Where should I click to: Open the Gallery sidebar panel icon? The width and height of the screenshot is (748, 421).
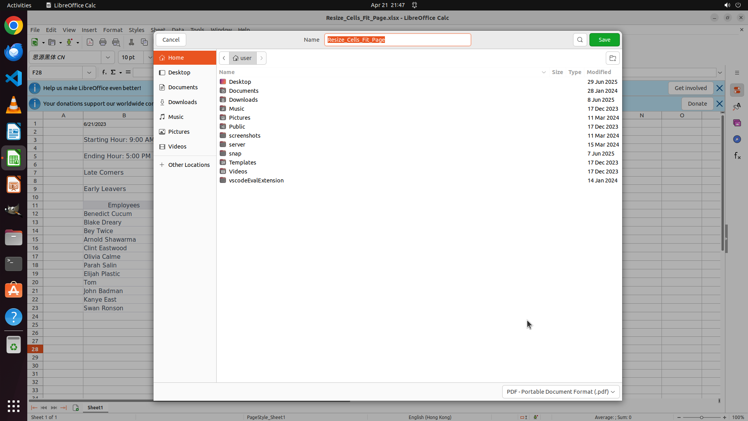click(737, 123)
